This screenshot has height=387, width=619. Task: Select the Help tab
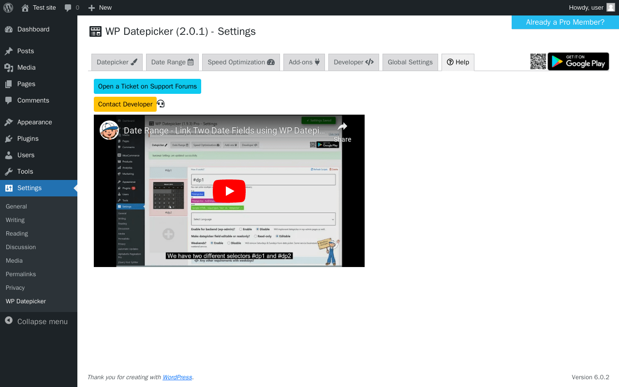(x=458, y=62)
